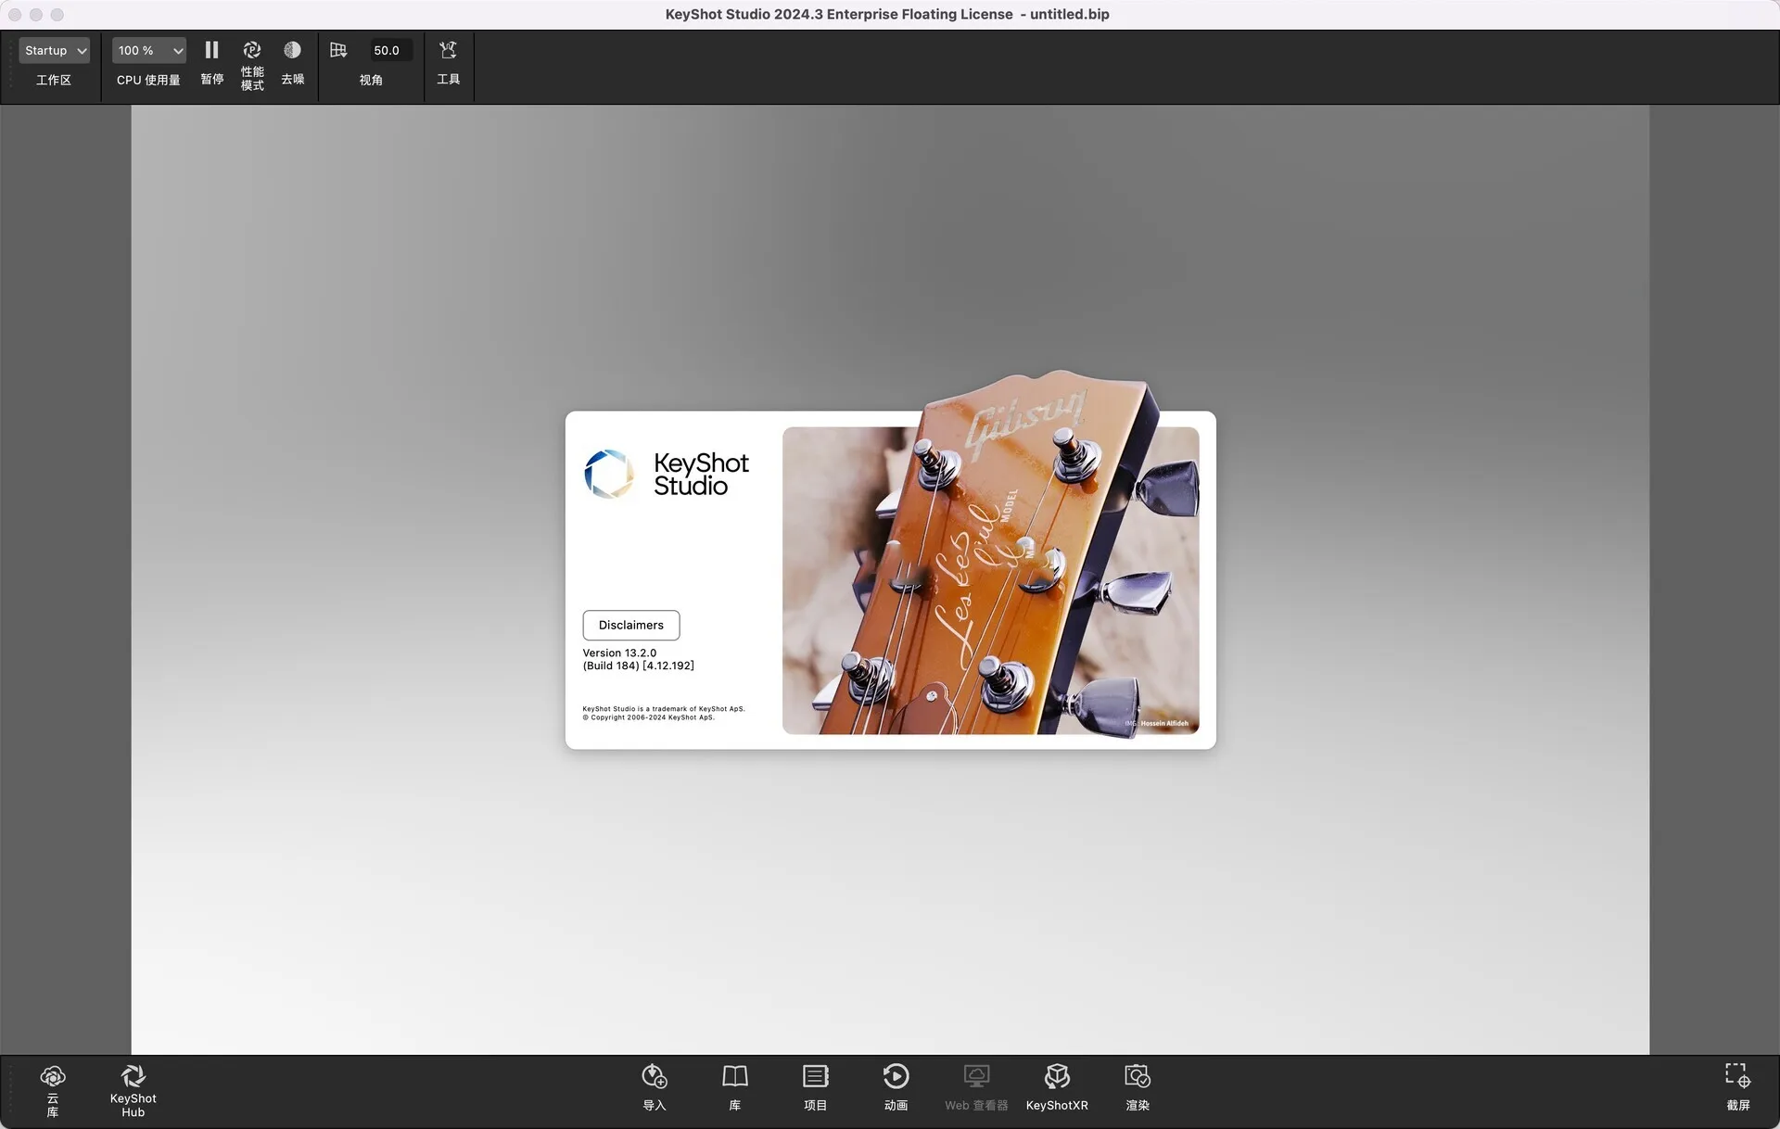Click the 视角 perspective grid icon
The width and height of the screenshot is (1780, 1129).
click(x=338, y=50)
